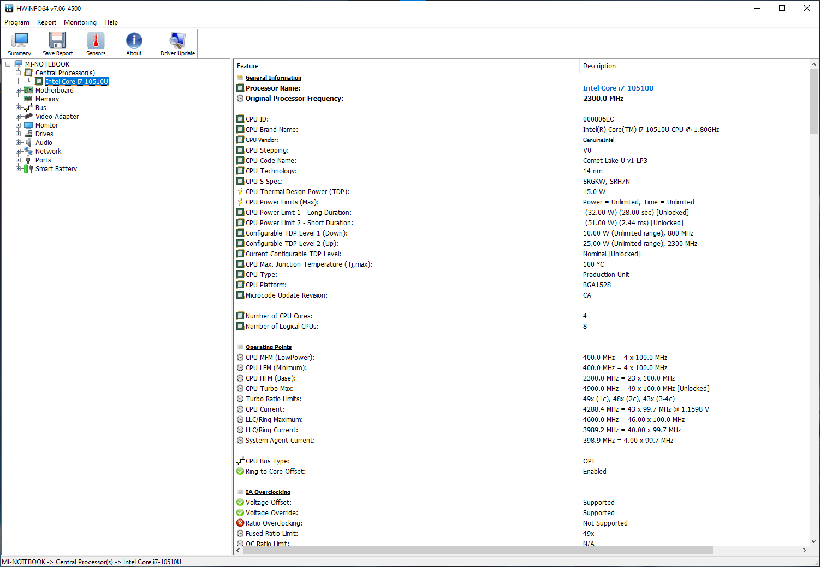Click the red X icon beside Ratio Overclocking
This screenshot has height=567, width=820.
click(240, 523)
